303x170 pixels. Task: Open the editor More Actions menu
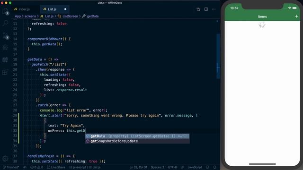214,9
